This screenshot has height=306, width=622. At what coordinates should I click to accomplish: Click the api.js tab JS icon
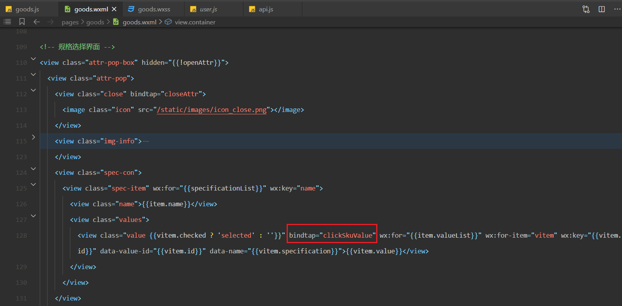(252, 9)
